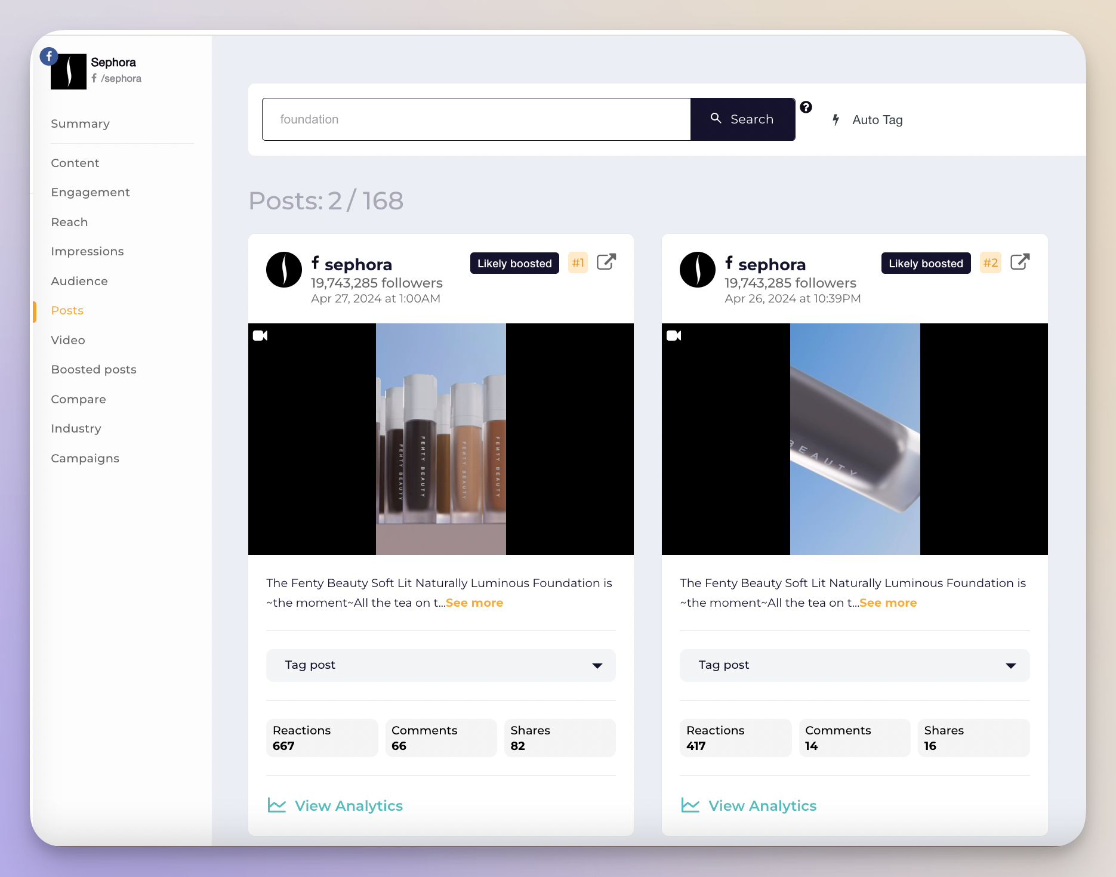This screenshot has height=877, width=1116.
Task: Click the 19,743,285 followers text on post #2
Action: (790, 283)
